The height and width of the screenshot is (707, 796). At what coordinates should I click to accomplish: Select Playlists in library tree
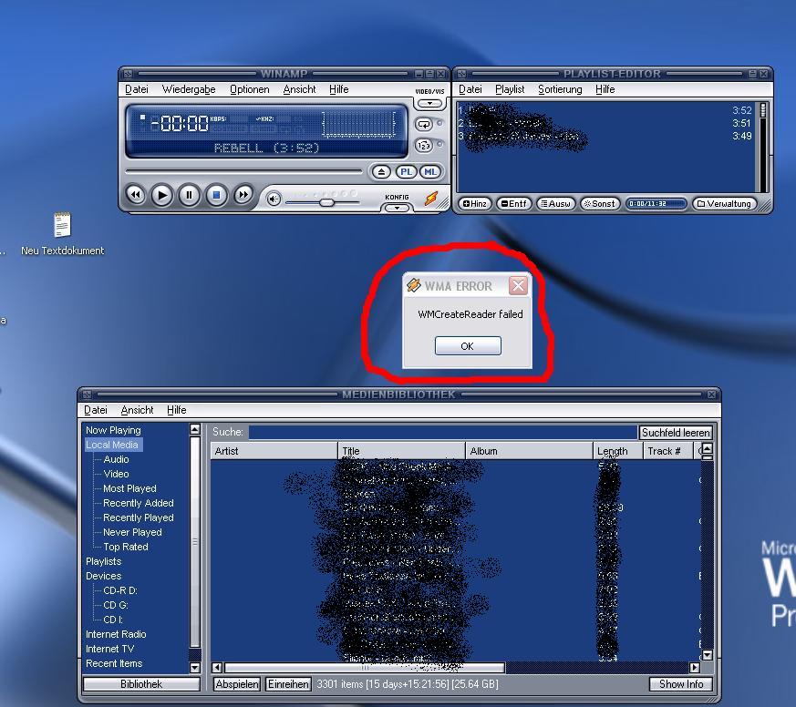[104, 561]
